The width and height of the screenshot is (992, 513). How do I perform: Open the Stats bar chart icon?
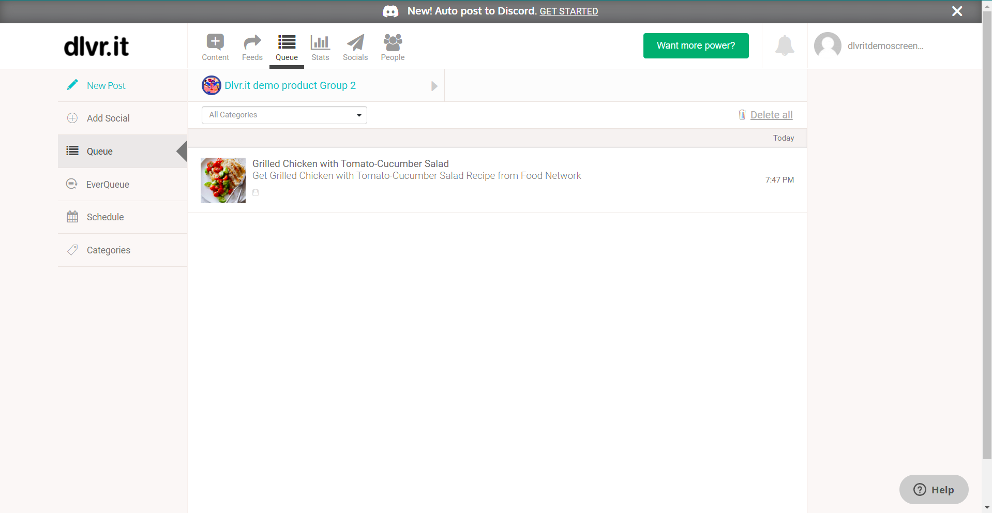(320, 42)
